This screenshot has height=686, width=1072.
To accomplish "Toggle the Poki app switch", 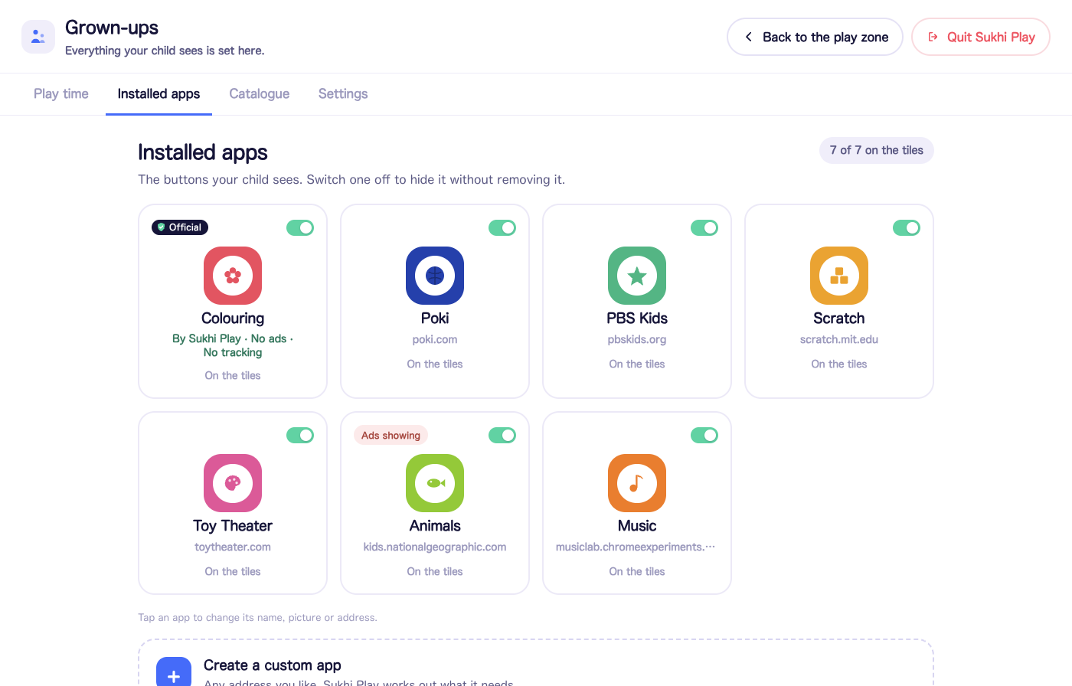I will 502,227.
